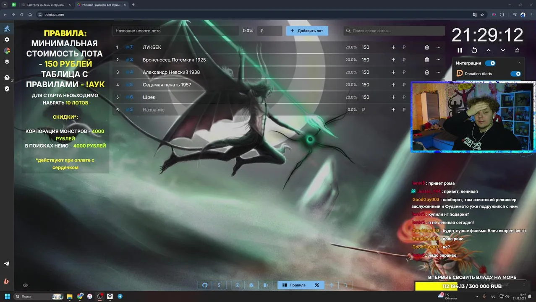Screen dimensions: 536x302
Task: Switch to the Смотреть фильмы и сериалы tab
Action: [x=45, y=5]
